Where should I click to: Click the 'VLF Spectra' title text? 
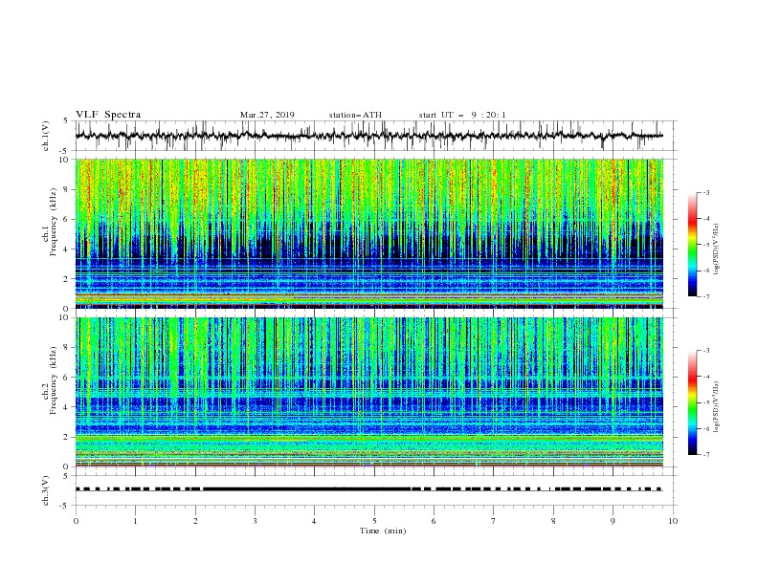(108, 115)
